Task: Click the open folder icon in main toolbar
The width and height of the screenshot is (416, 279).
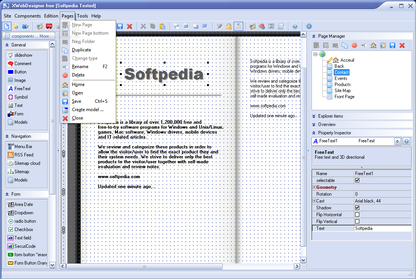Action: click(25, 26)
